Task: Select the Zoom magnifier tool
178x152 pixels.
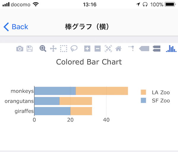Action: click(x=43, y=49)
